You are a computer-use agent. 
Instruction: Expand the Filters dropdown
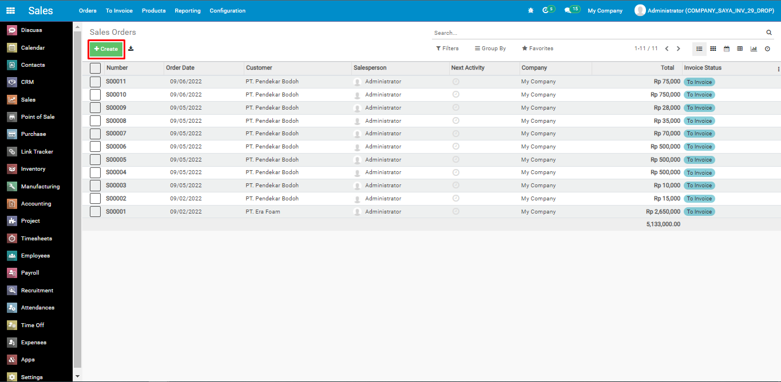(447, 49)
